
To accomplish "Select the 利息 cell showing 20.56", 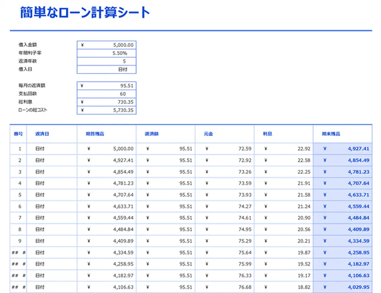I will 283,229.
